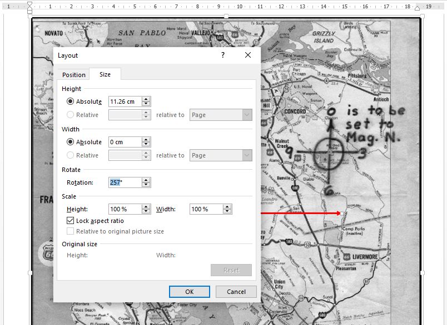Click the Absolute width value field

pyautogui.click(x=125, y=142)
